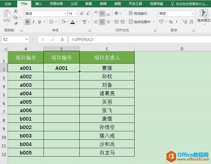The width and height of the screenshot is (211, 164).
Task: Open the font size dropdown
Action: point(76,14)
